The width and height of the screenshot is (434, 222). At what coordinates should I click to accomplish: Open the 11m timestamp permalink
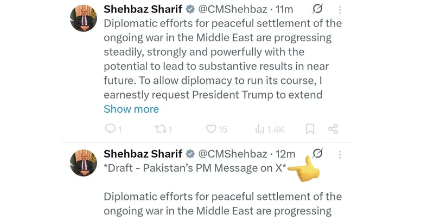click(285, 9)
